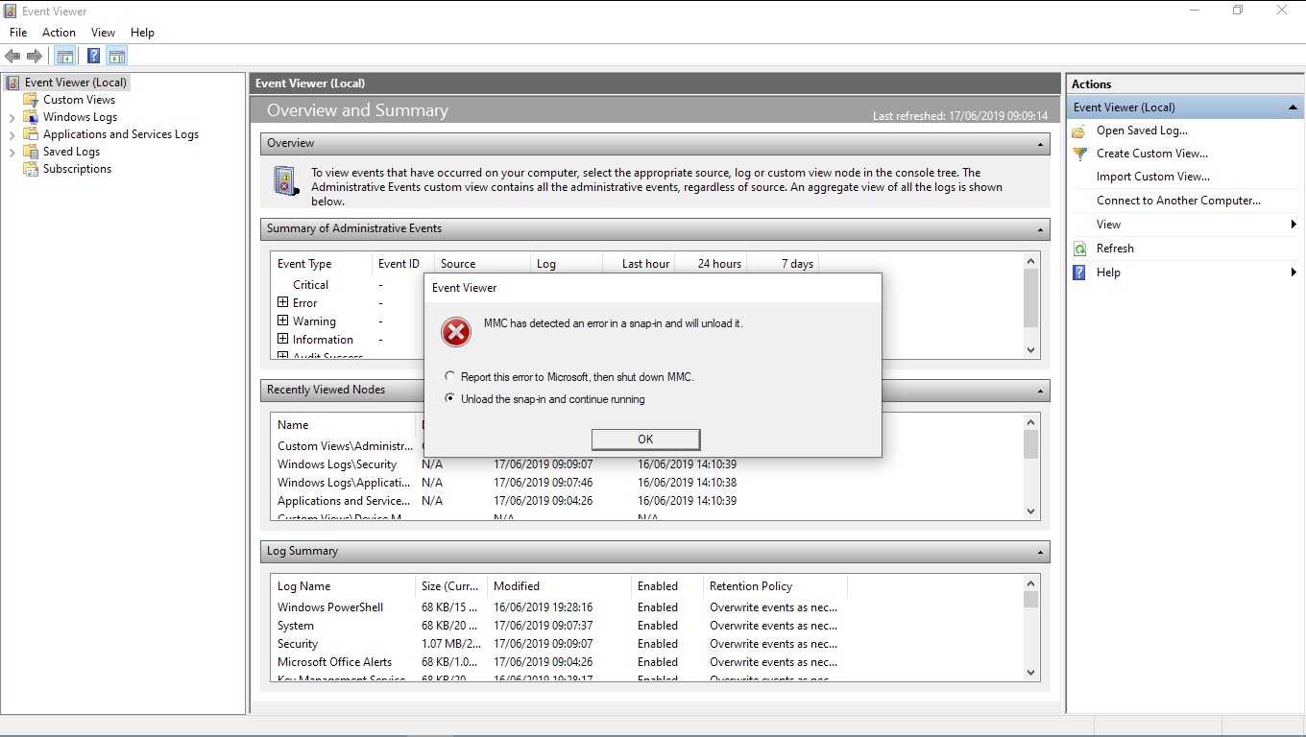1306x737 pixels.
Task: Click the Windows Logs folder icon
Action: coord(31,117)
